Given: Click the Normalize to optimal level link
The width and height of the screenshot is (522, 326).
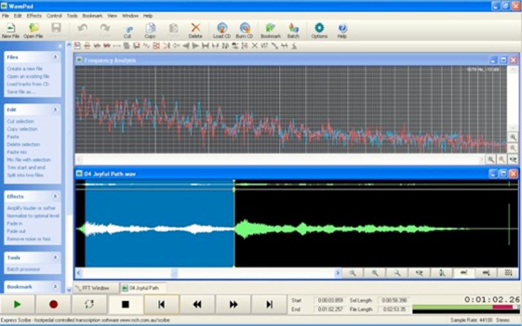Looking at the screenshot, I should (33, 216).
